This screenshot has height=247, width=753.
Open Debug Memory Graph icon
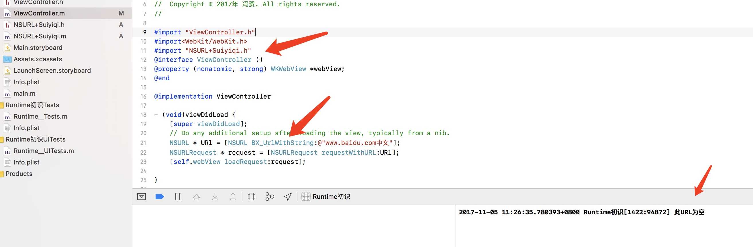pyautogui.click(x=270, y=197)
